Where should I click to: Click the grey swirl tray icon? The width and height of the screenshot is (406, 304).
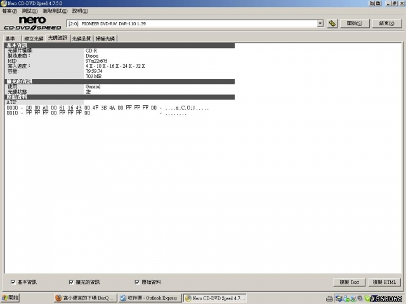tap(360, 298)
